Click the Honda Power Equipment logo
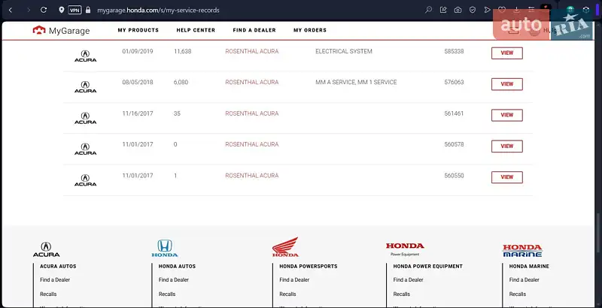Screen dimensions: 602x308 [x=405, y=249]
